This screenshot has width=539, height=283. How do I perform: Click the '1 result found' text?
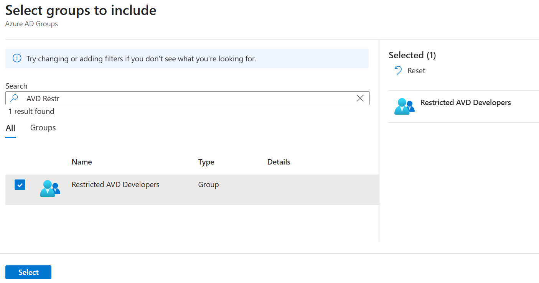pyautogui.click(x=31, y=111)
